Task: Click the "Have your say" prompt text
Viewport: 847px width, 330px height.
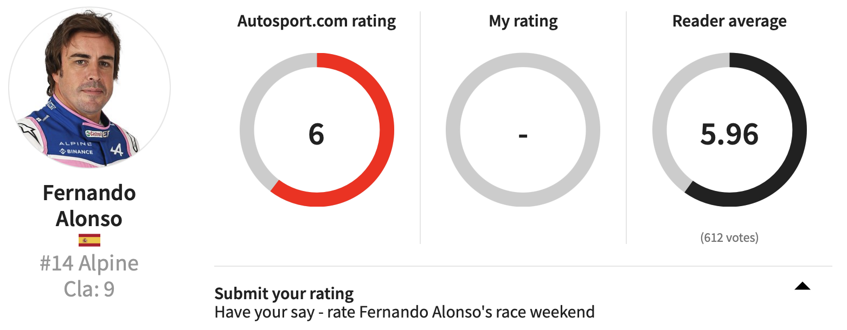Action: coord(405,312)
